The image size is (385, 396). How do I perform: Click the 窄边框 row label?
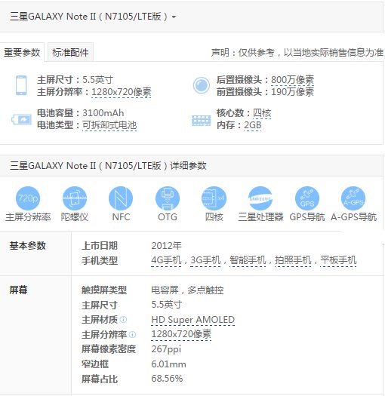(95, 364)
